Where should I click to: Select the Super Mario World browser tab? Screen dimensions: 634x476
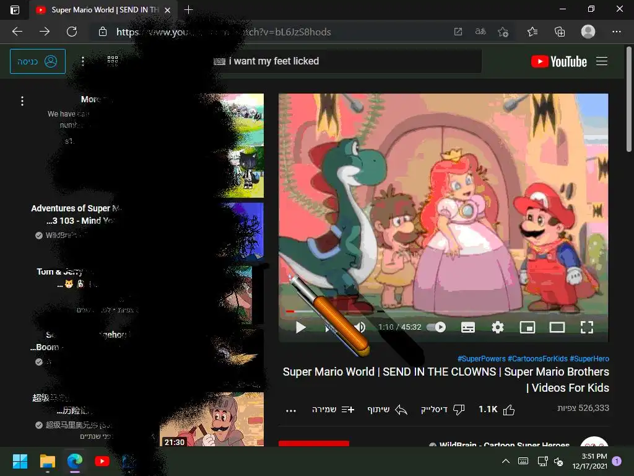(x=103, y=10)
